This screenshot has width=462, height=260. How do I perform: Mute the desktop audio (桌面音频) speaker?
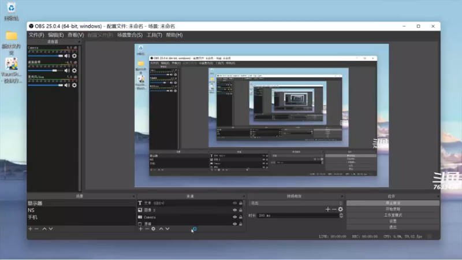(67, 70)
